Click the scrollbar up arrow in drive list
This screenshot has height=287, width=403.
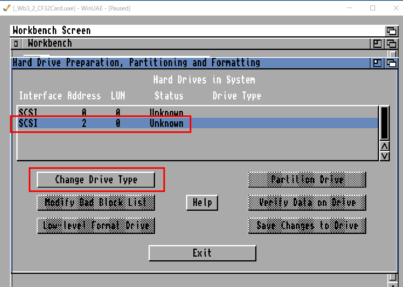coord(384,146)
